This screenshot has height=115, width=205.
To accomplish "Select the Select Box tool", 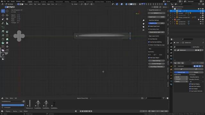I will click(x=3, y=11).
